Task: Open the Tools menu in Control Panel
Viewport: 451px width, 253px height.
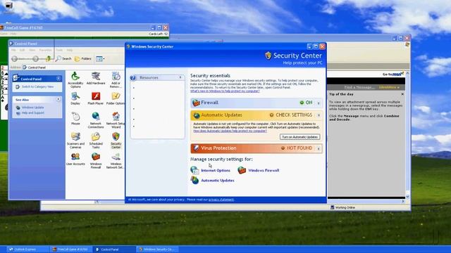Action: (x=59, y=50)
